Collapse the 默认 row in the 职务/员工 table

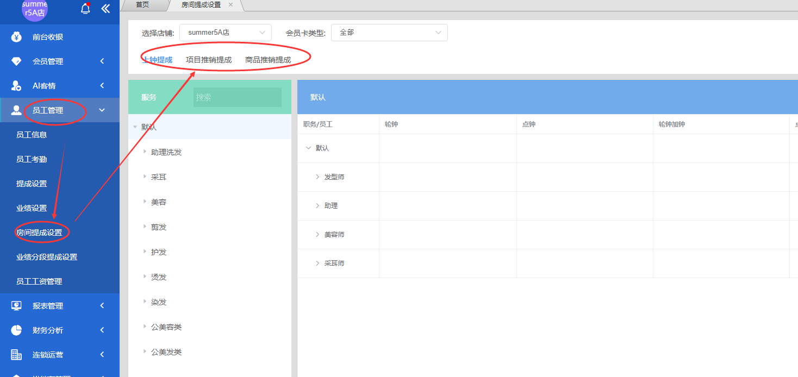[309, 148]
